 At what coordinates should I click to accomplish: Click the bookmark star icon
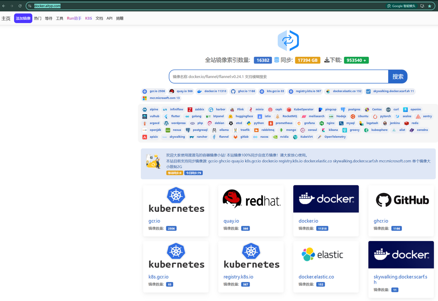[430, 6]
